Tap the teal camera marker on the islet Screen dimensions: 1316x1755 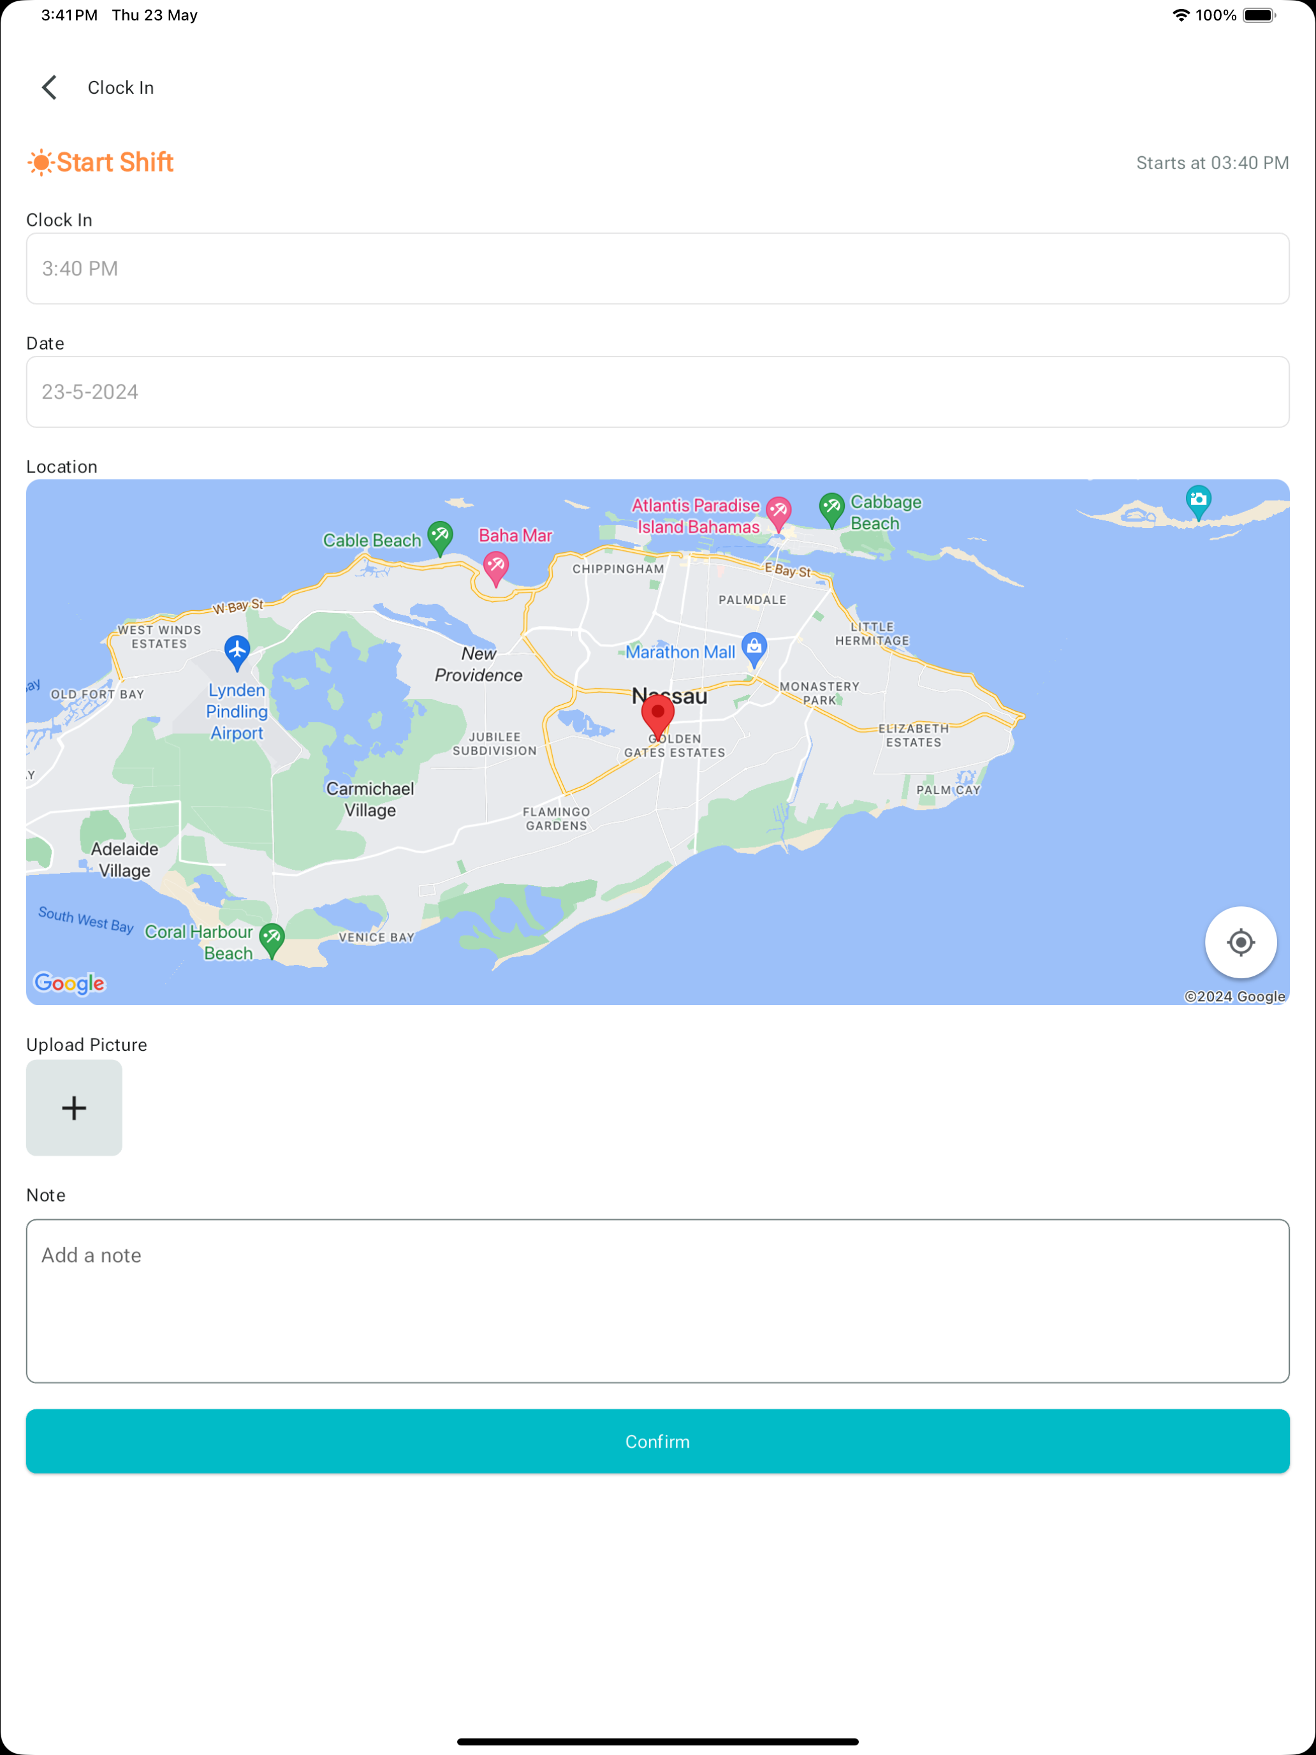click(x=1199, y=503)
